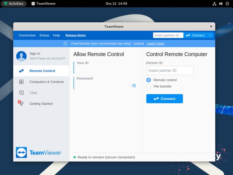Click the user avatar profile icon
This screenshot has width=233, height=175.
[21, 56]
